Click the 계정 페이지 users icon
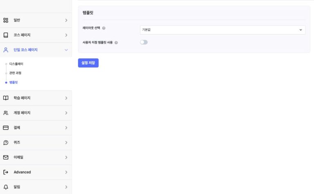The height and width of the screenshot is (194, 314). (6, 113)
